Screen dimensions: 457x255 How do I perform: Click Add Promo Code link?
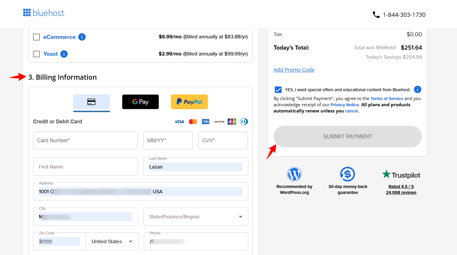click(x=294, y=70)
